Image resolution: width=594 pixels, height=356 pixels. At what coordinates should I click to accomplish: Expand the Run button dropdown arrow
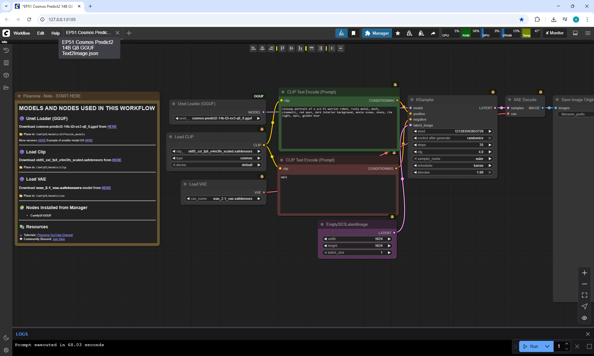[547, 346]
